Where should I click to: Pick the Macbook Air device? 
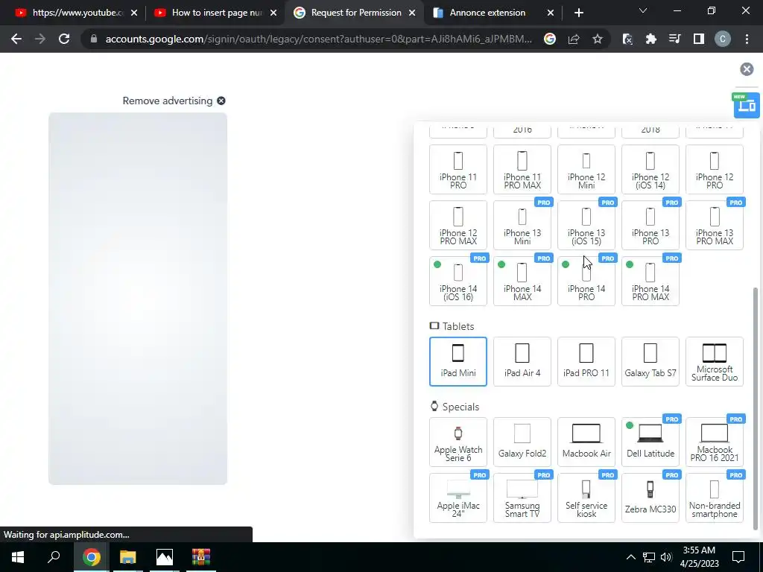tap(586, 442)
